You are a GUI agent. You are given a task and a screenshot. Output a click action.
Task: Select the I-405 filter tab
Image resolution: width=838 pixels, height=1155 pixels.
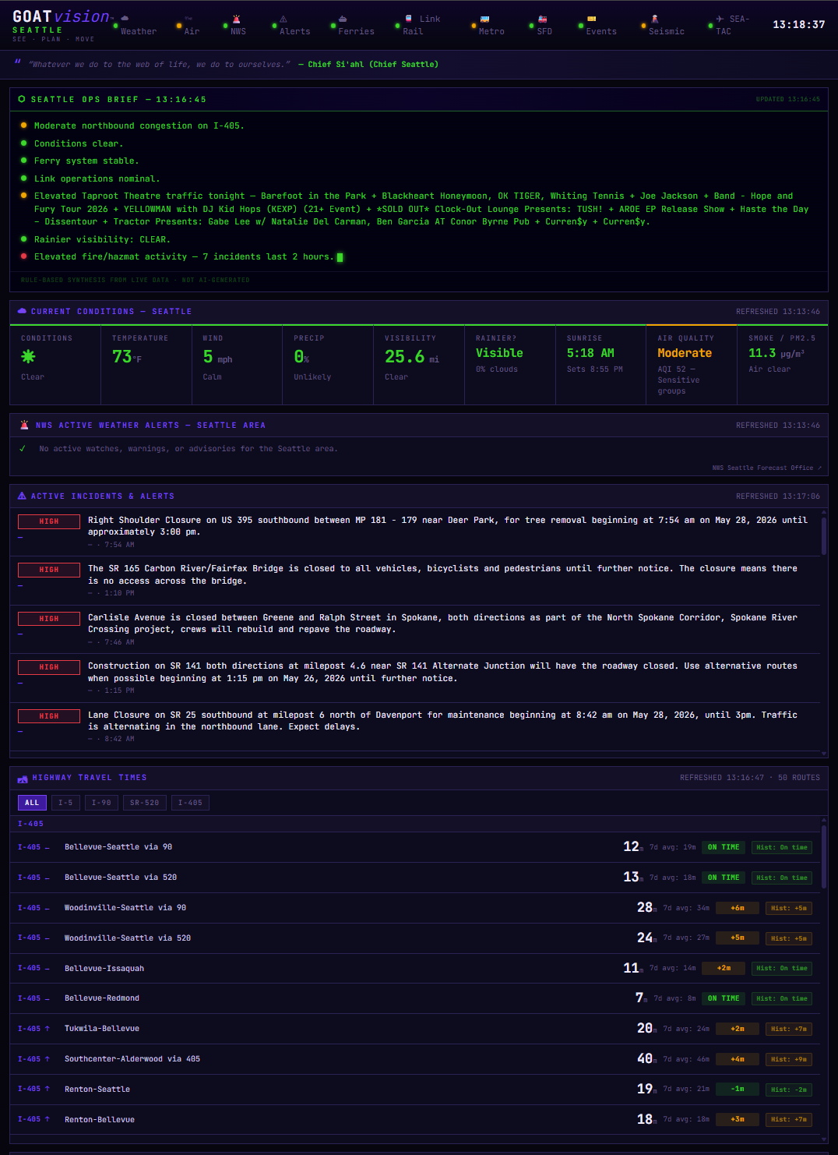[x=190, y=803]
